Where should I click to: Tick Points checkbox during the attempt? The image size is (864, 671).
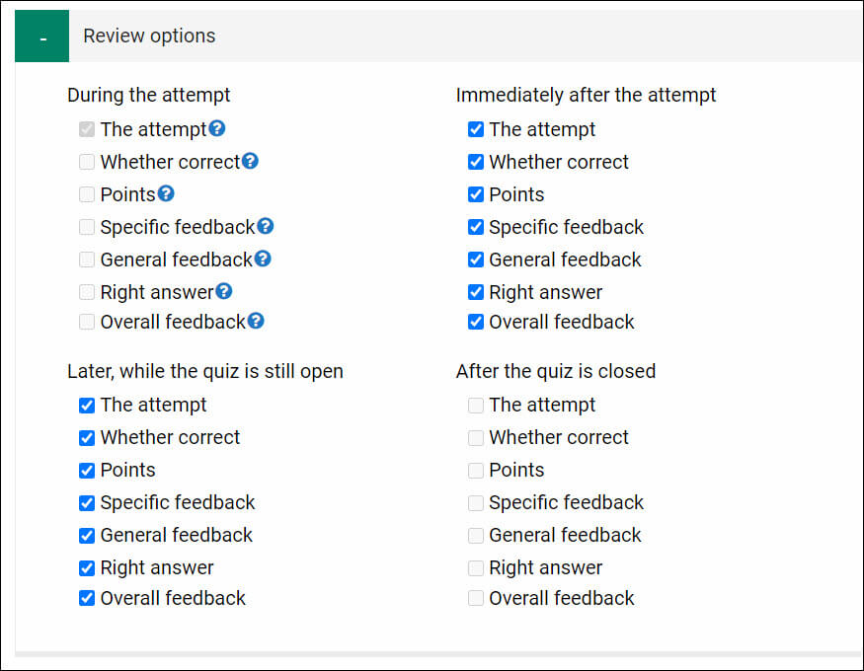coord(87,194)
